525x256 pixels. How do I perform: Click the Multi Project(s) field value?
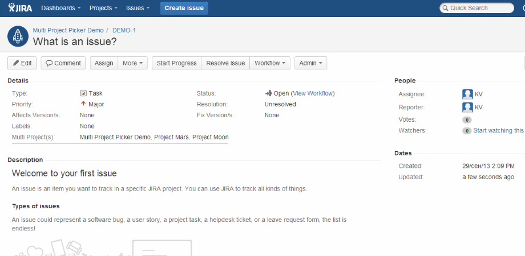[154, 137]
